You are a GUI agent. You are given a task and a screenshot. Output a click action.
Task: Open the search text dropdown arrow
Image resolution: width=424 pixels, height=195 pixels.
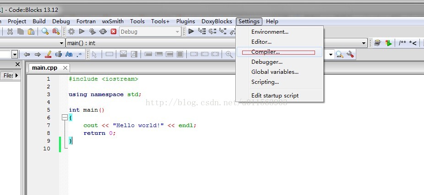tap(15, 55)
